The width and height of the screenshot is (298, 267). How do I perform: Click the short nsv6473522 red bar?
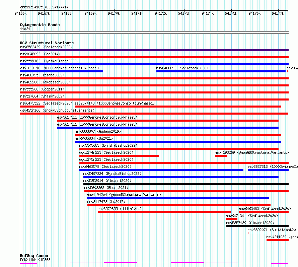coord(32,107)
